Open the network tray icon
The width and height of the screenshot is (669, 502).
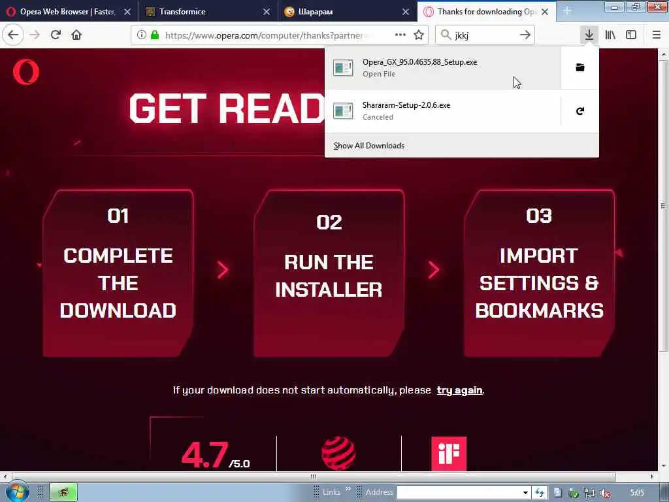coord(589,493)
